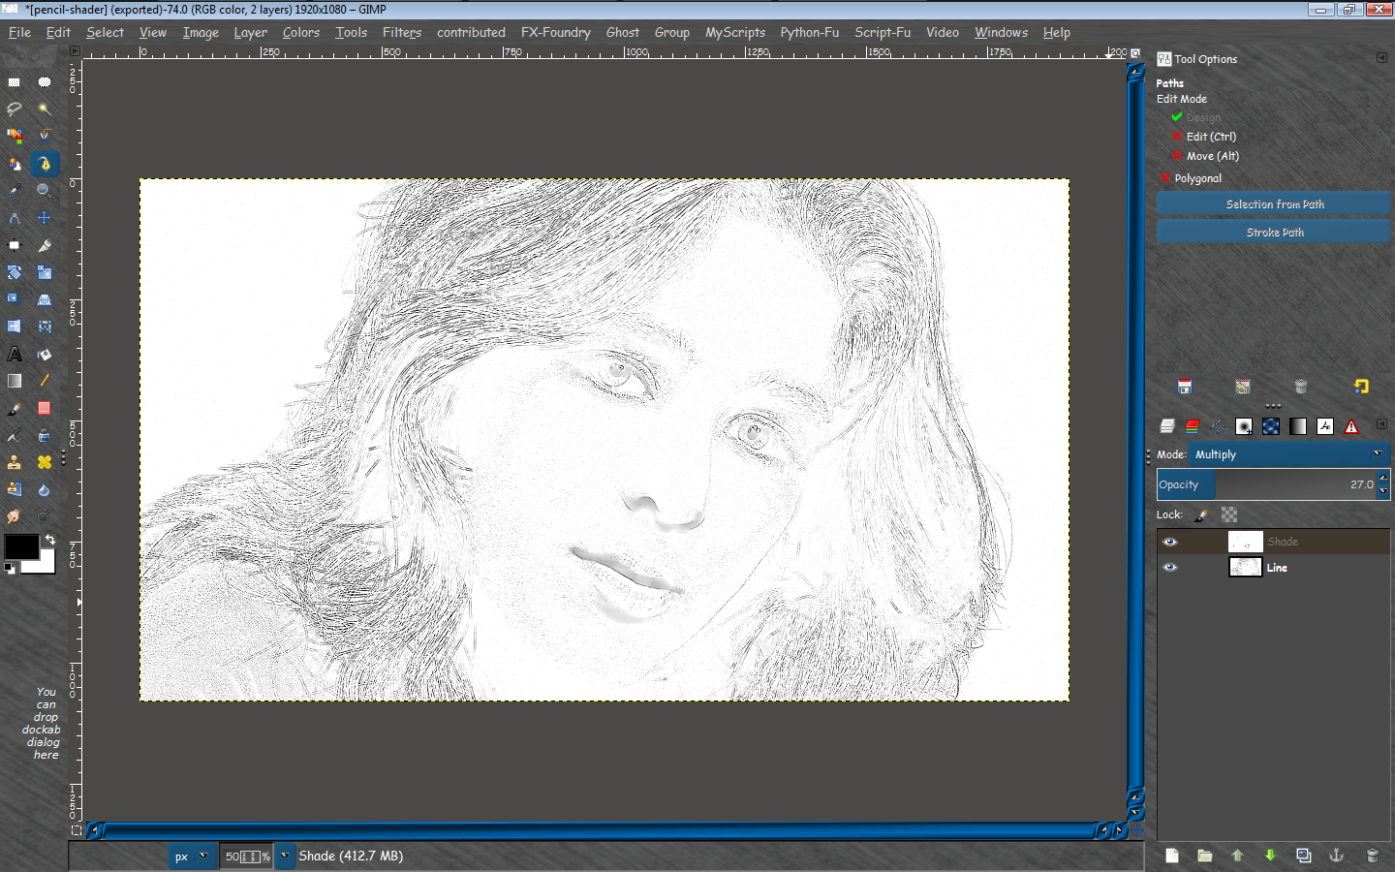Toggle visibility of Shade layer
Viewport: 1395px width, 872px height.
click(x=1170, y=542)
